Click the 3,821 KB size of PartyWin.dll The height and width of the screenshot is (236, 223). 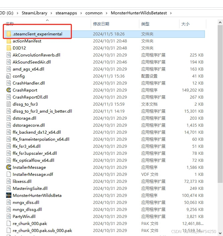[195, 216]
